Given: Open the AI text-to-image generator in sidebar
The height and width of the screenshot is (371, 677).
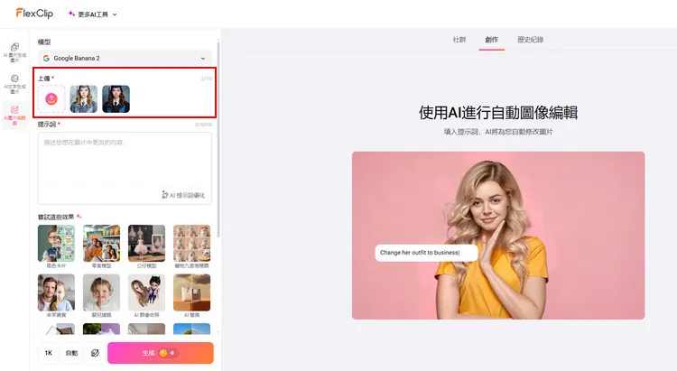Looking at the screenshot, I should point(14,82).
